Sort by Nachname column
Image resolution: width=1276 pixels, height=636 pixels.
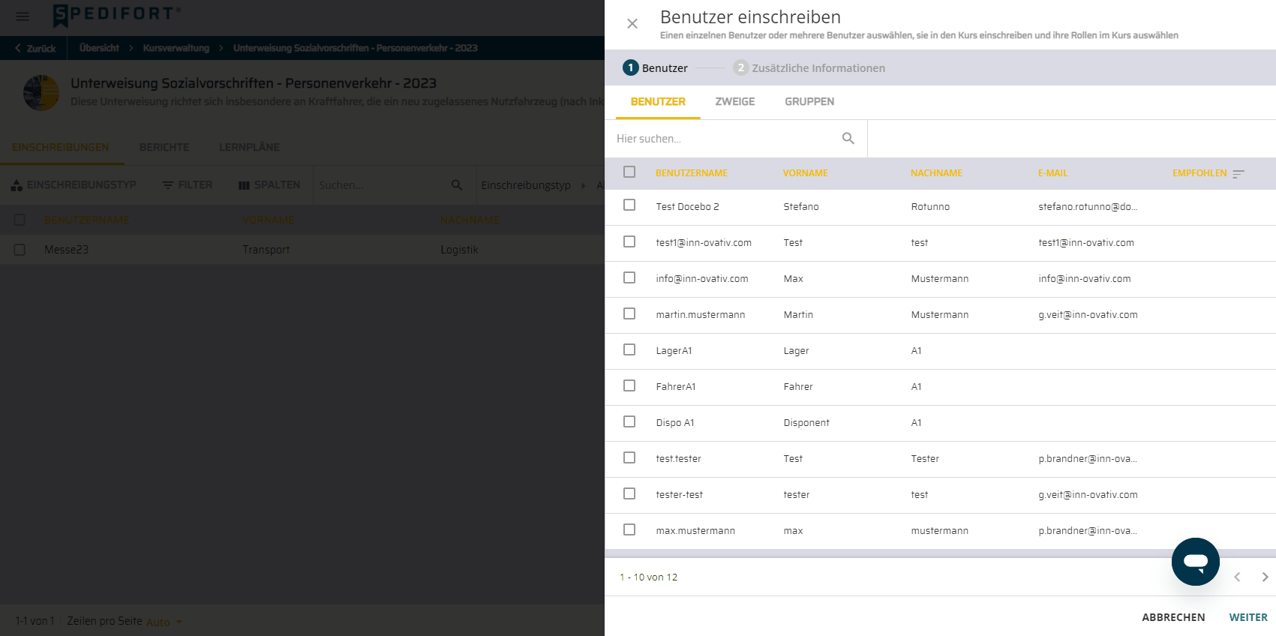click(936, 173)
